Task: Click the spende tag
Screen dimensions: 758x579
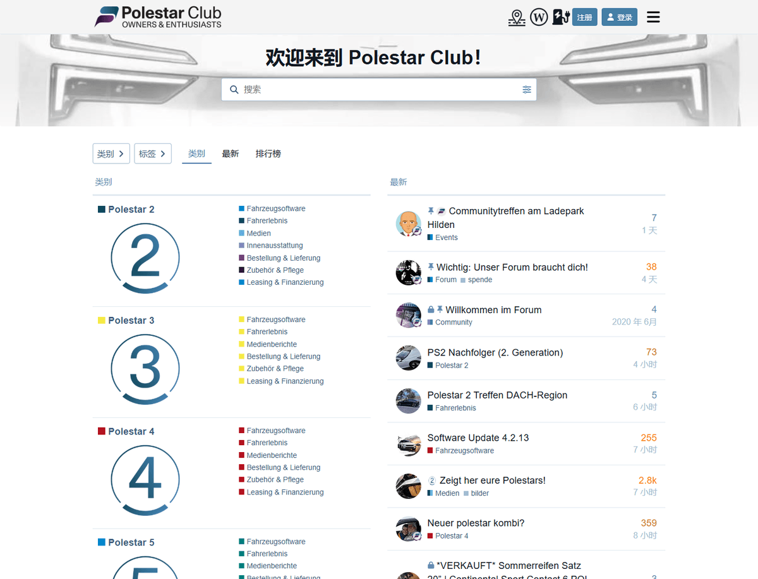Action: (476, 280)
